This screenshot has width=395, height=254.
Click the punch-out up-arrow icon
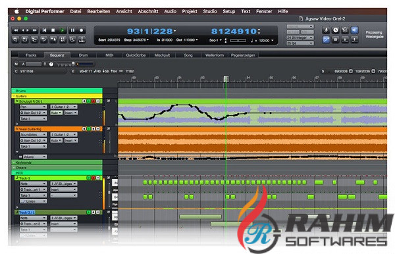pyautogui.click(x=354, y=39)
